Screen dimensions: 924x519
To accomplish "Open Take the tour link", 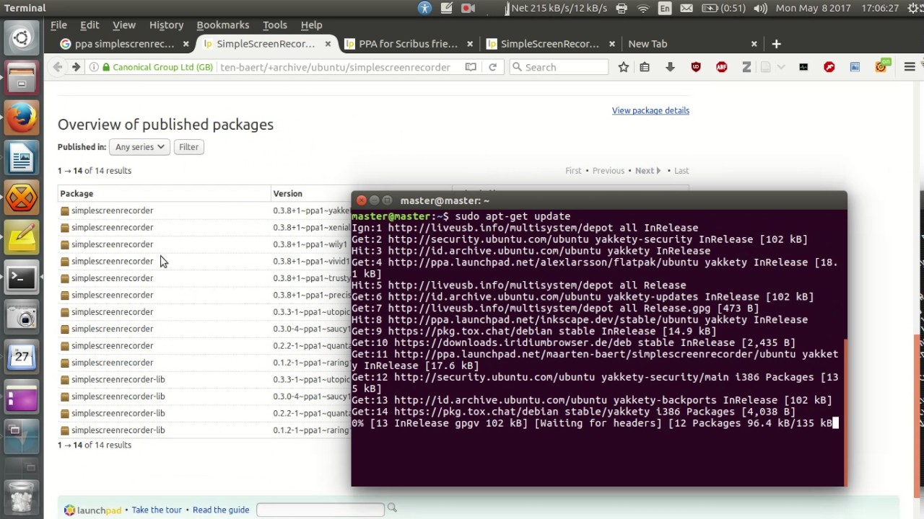I will click(157, 510).
